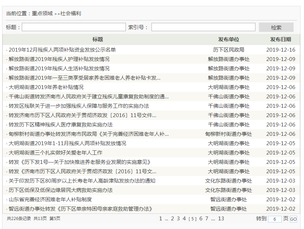Open 大明湖街道2019年1-11月残疾人两项补贴发放情况

tap(67, 143)
